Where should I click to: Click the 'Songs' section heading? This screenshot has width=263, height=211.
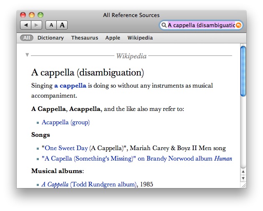click(40, 135)
